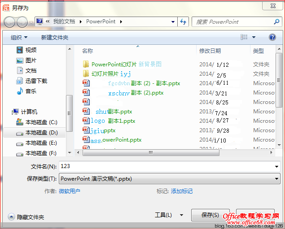Click the 微软用户 author link

(70, 191)
